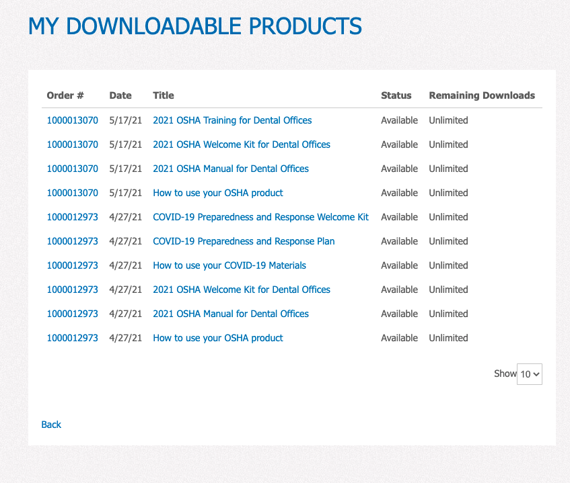Click the Date column header
This screenshot has height=483, width=570.
coord(120,95)
